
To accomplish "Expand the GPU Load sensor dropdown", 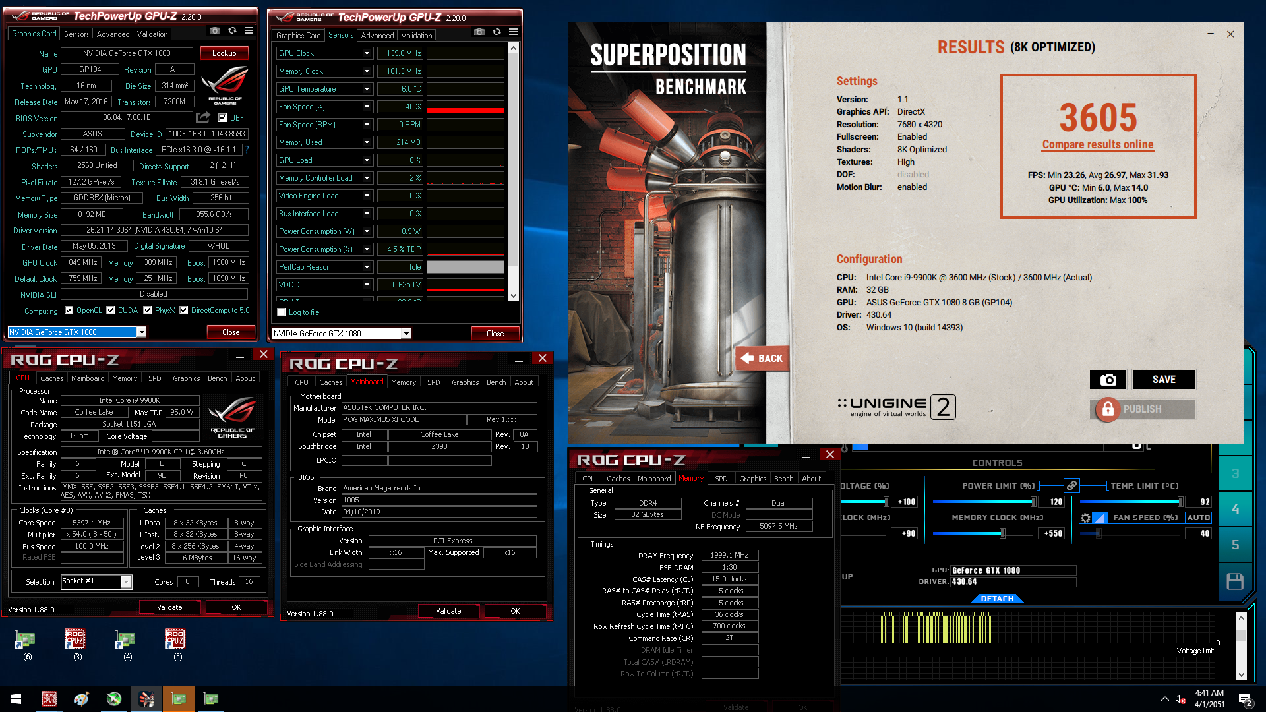I will point(367,160).
